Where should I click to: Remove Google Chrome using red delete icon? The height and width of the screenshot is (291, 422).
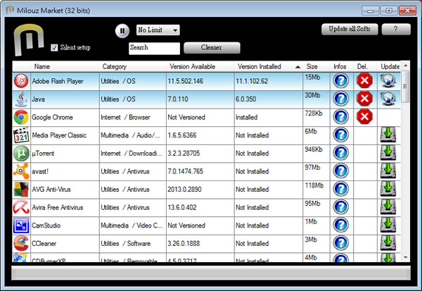coord(364,117)
